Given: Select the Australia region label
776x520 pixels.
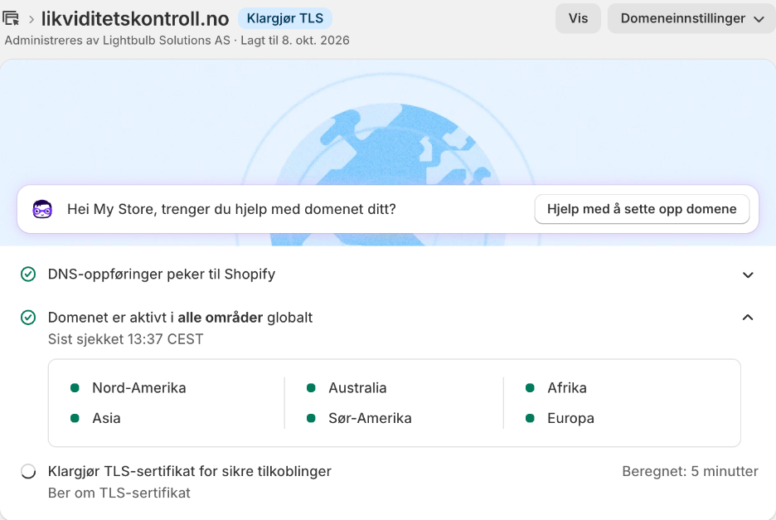Looking at the screenshot, I should point(357,388).
